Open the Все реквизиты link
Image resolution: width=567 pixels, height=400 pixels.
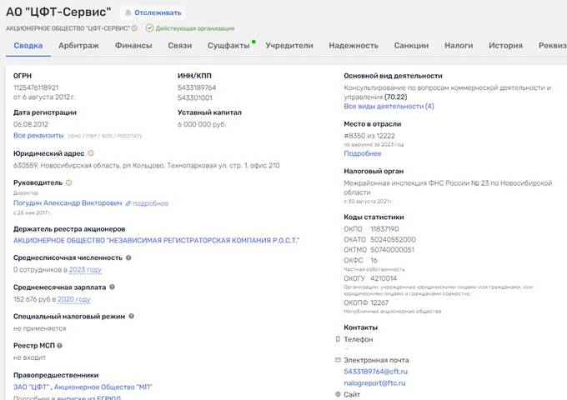[x=38, y=135]
